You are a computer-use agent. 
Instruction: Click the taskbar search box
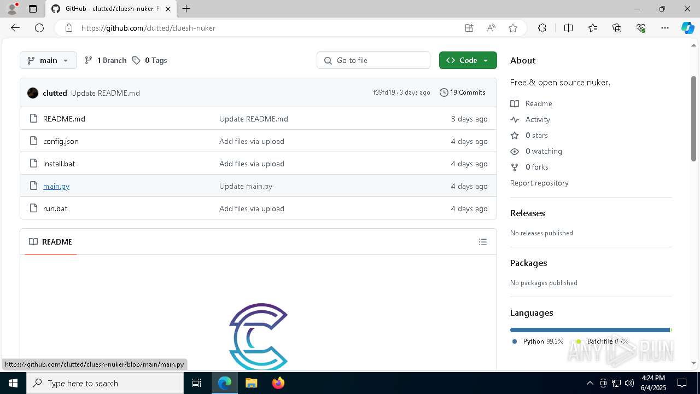coord(105,383)
